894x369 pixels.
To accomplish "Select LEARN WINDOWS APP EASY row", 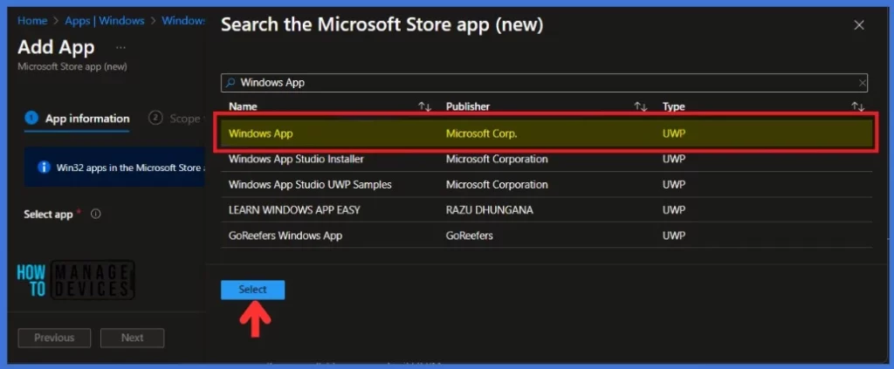I will (x=547, y=209).
